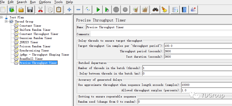Click the Random seed field
The height and width of the screenshot is (106, 232).
tap(185, 102)
